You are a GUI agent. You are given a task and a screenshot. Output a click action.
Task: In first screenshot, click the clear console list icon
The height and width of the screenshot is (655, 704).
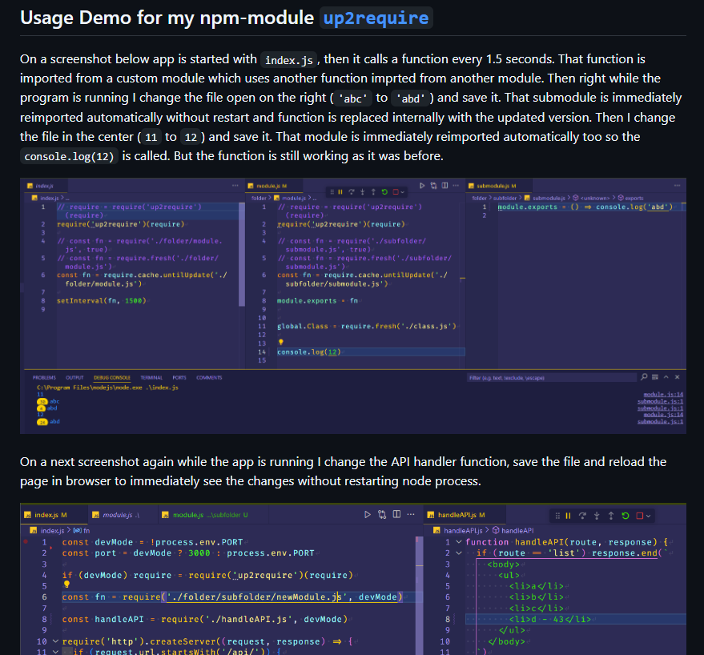(655, 377)
